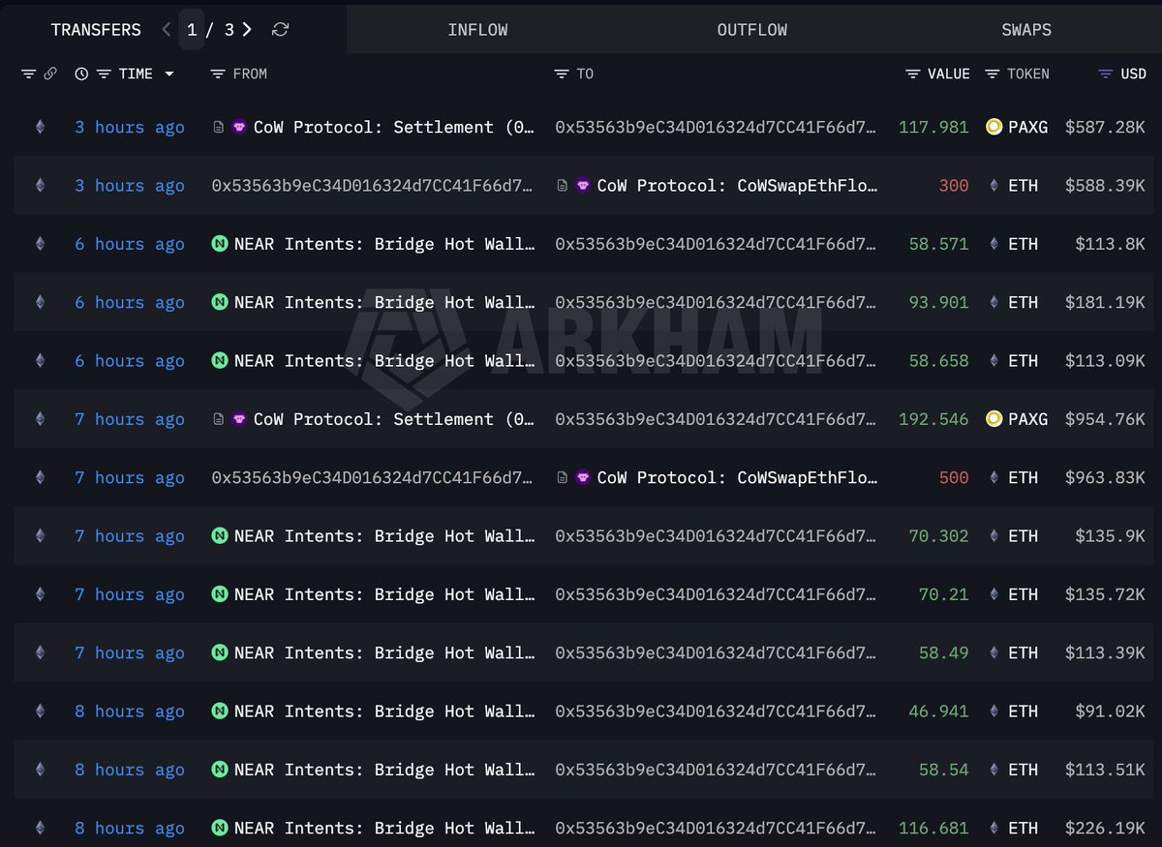Open NEAR Intents Bridge sender in 58.49 ETH row
This screenshot has width=1162, height=847.
point(384,652)
